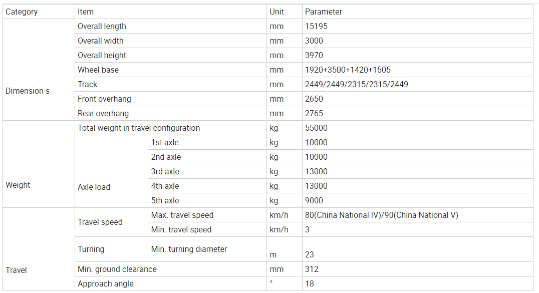Viewport: 539px width, 293px height.
Task: Select the Item column header
Action: pos(86,12)
